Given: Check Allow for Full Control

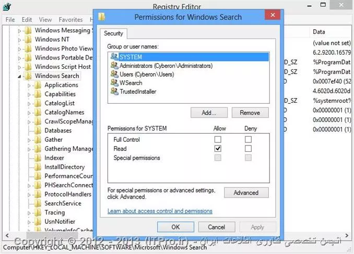Looking at the screenshot, I should tap(218, 139).
